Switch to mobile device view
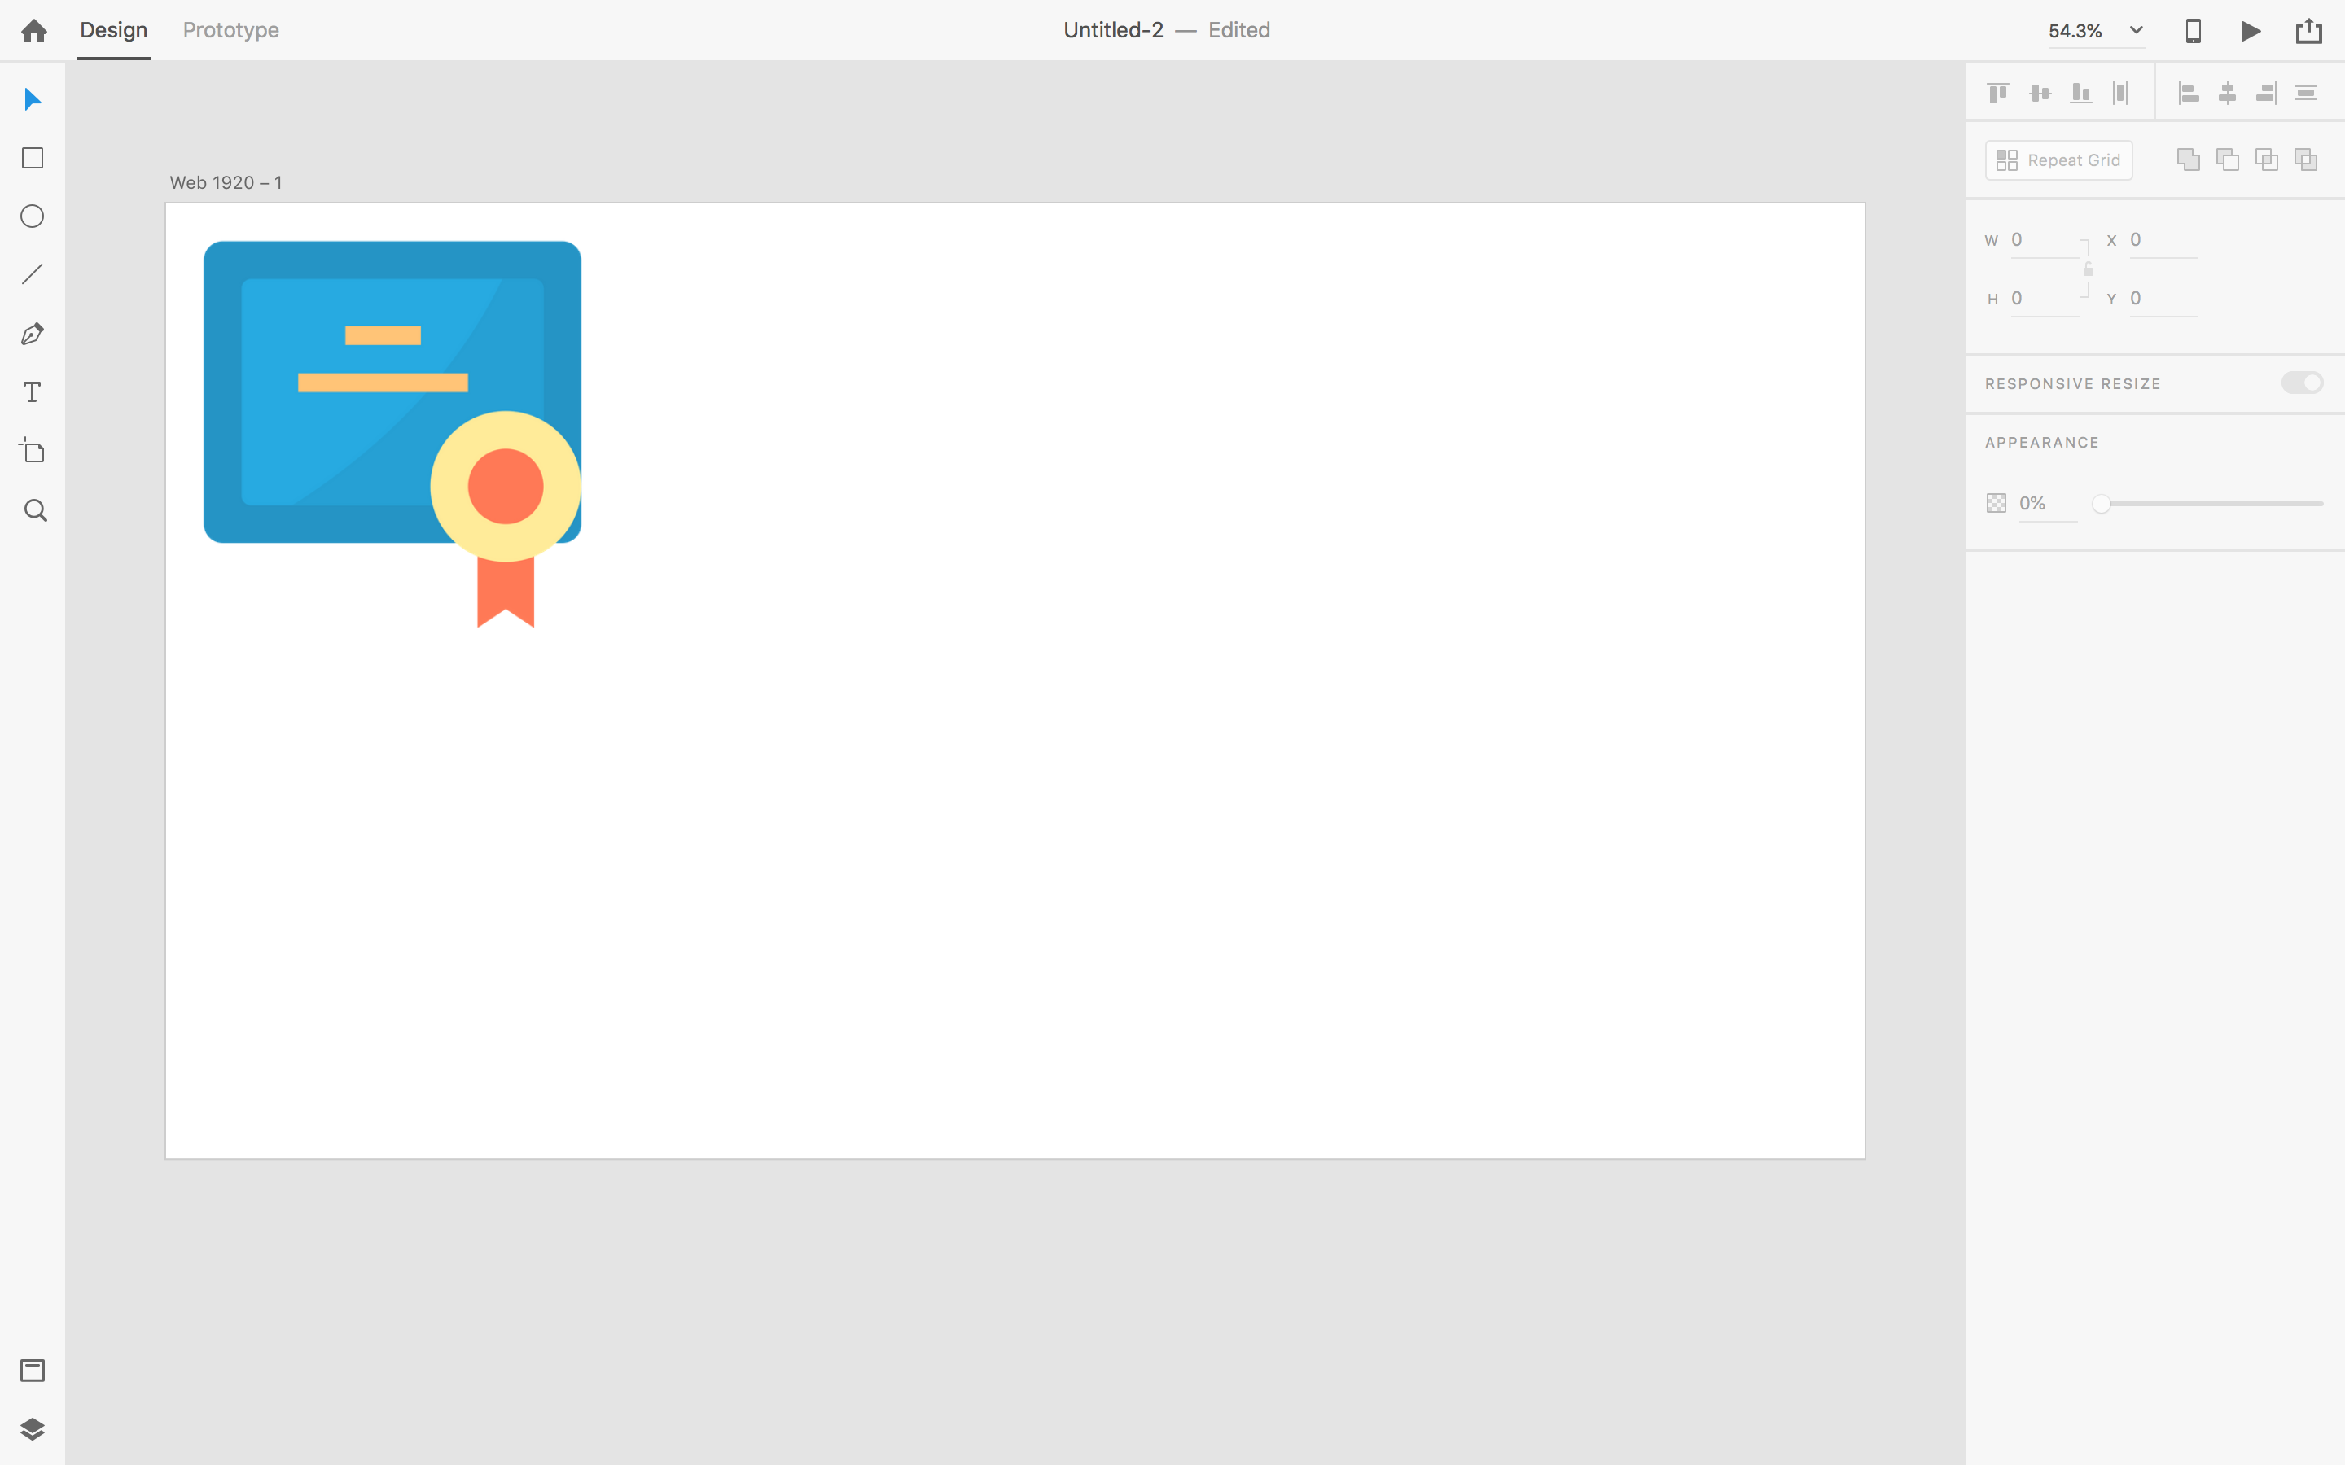This screenshot has height=1465, width=2345. click(2193, 30)
